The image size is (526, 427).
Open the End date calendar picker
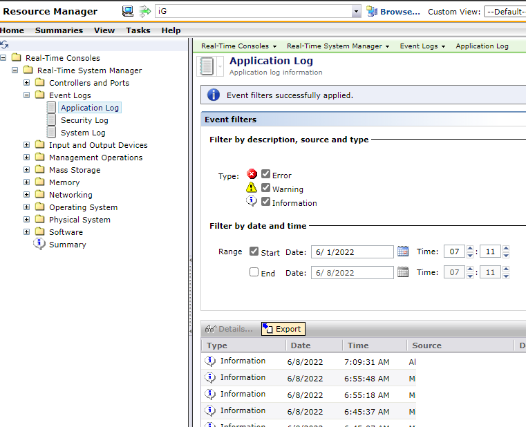pyautogui.click(x=403, y=272)
